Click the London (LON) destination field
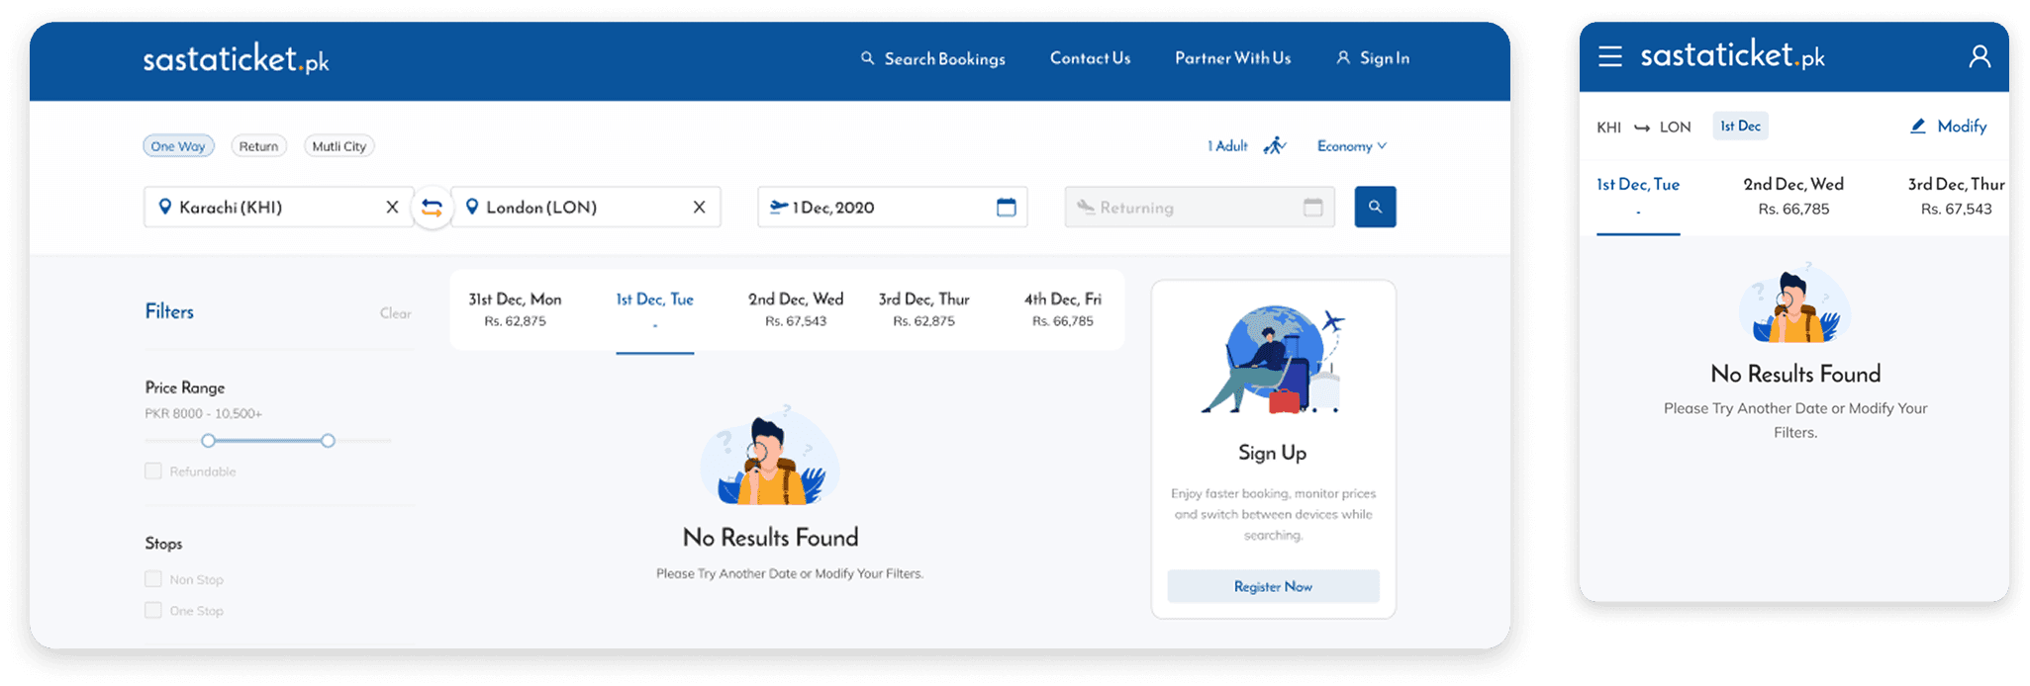2030x686 pixels. pyautogui.click(x=585, y=208)
